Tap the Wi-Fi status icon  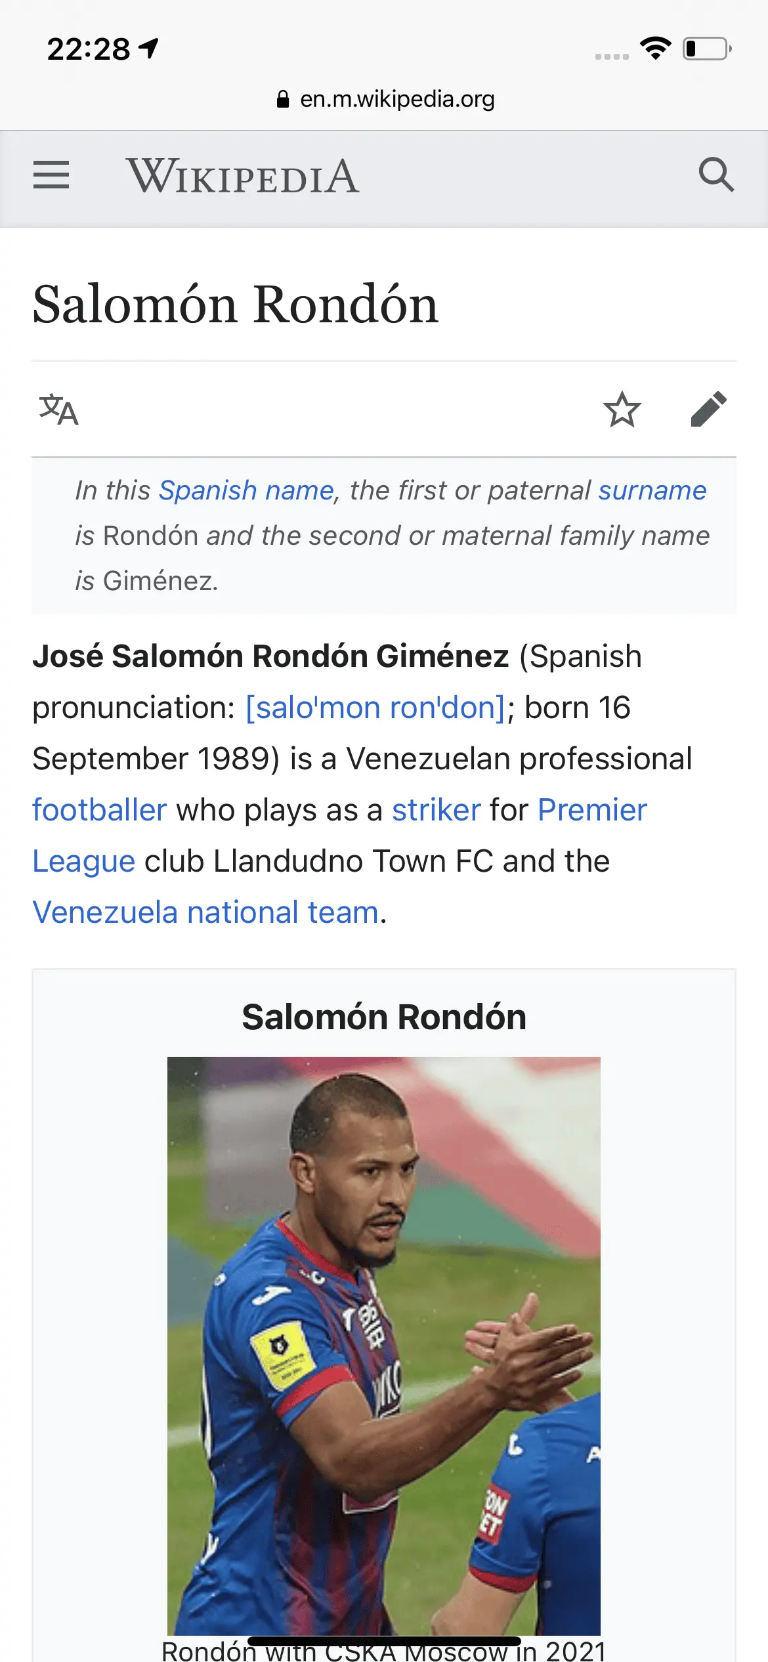[655, 48]
